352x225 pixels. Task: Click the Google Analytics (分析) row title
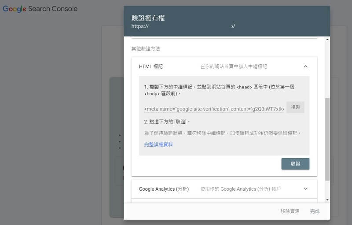(x=164, y=189)
